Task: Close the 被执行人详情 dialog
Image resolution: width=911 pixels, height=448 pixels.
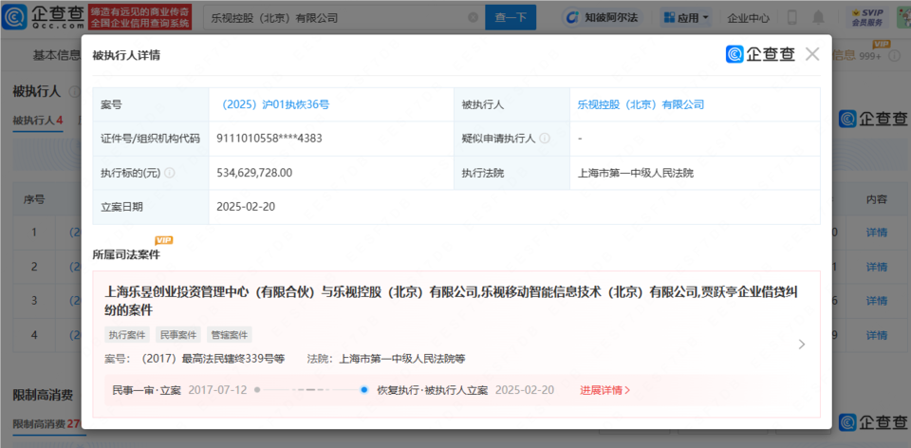Action: coord(811,55)
